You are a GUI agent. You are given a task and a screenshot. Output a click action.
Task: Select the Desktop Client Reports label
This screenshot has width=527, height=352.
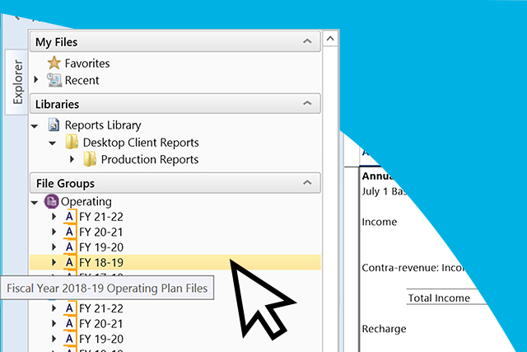(141, 143)
